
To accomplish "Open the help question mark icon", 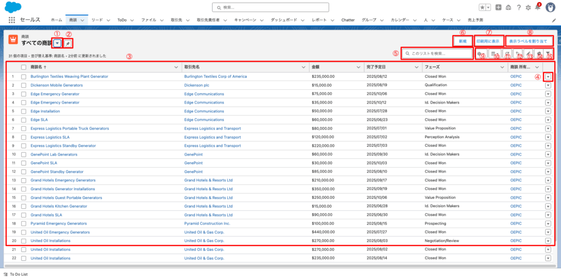I will click(x=518, y=8).
